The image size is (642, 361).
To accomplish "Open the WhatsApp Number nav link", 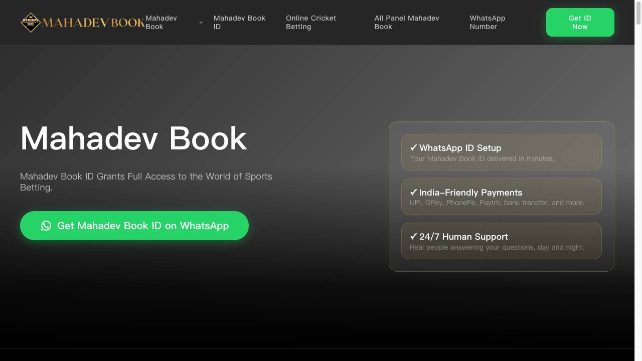I will pos(488,23).
